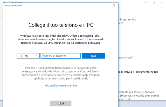The width and height of the screenshot is (166, 107).
Task: Open the IT (+39) country code dropdown
Action: pyautogui.click(x=28, y=56)
